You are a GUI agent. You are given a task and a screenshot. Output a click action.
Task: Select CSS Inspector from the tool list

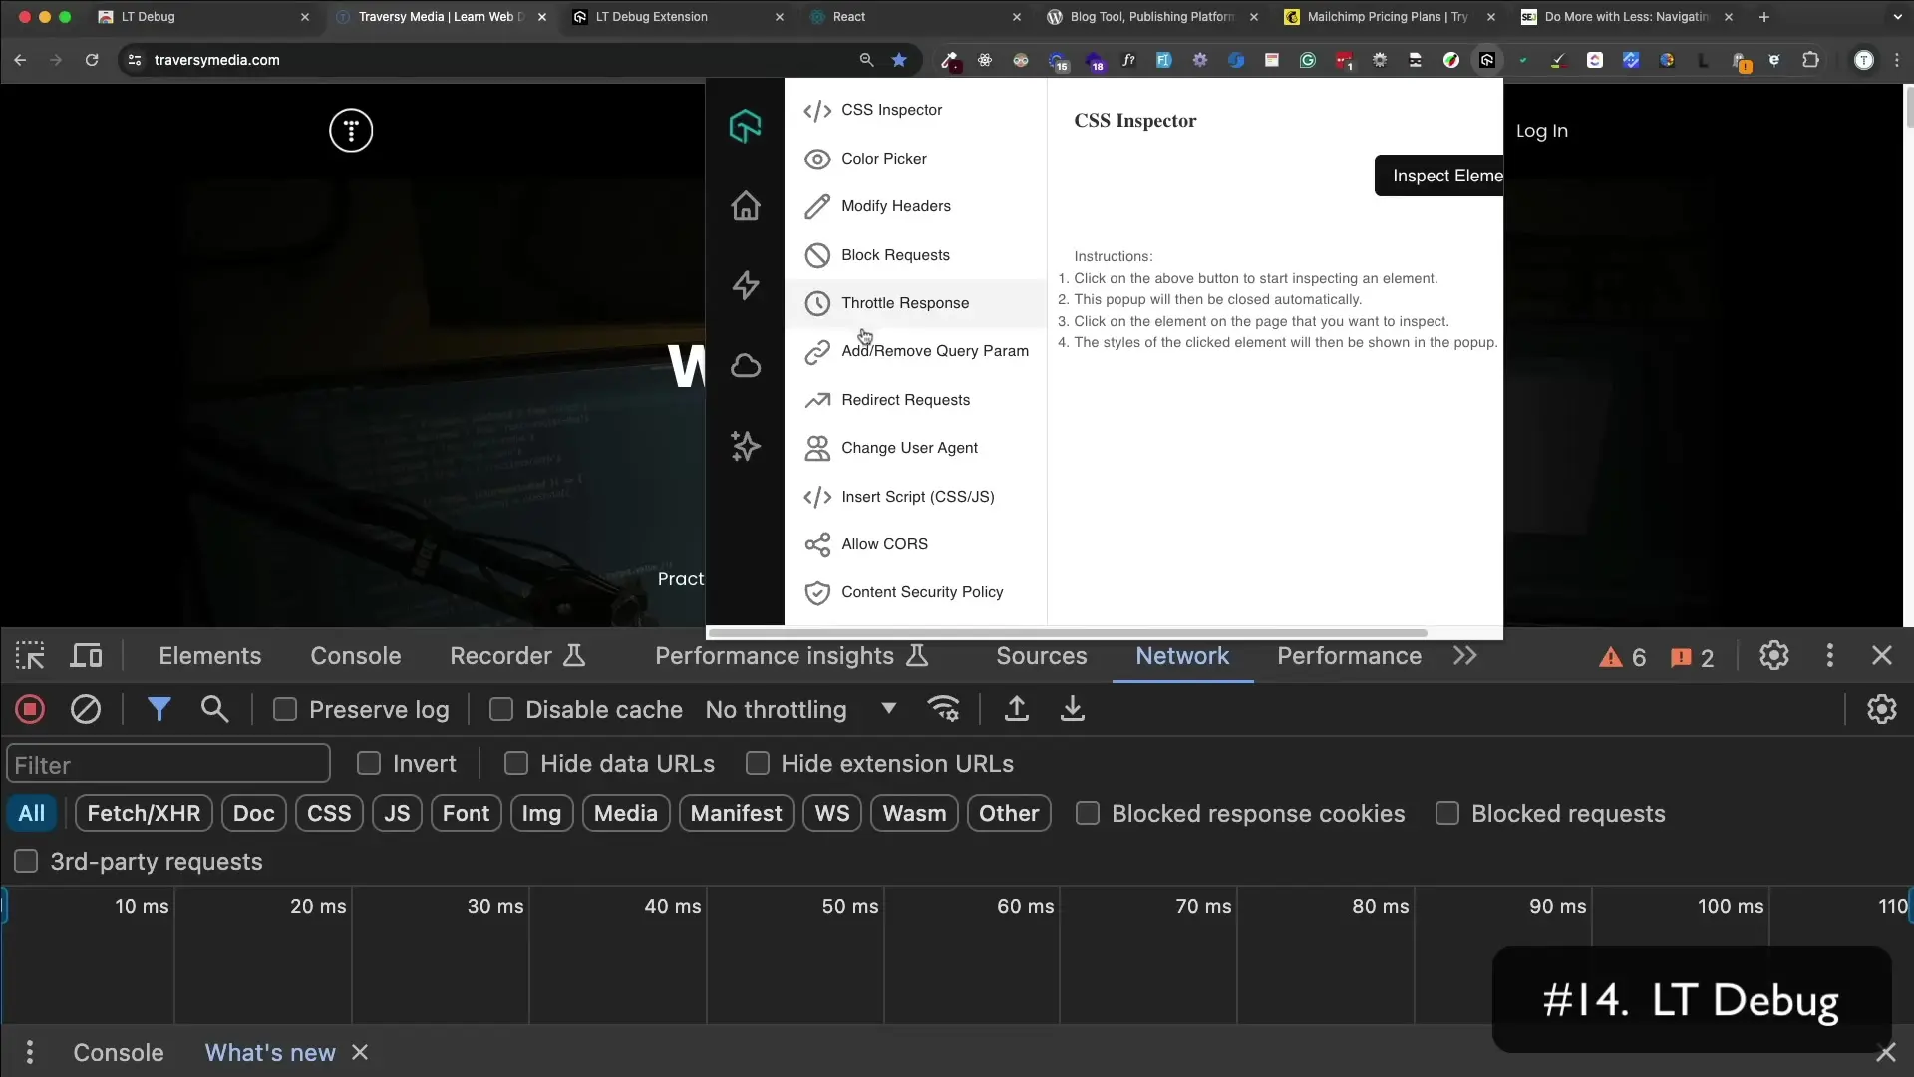pyautogui.click(x=915, y=110)
